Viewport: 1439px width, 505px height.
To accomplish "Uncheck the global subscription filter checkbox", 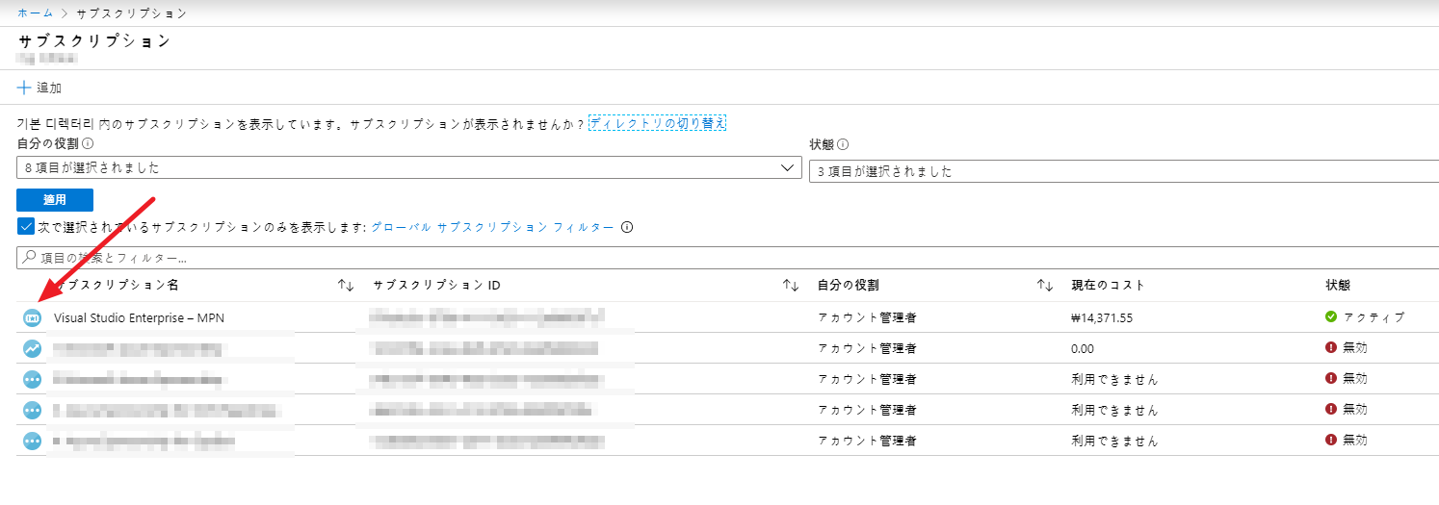I will tap(26, 227).
